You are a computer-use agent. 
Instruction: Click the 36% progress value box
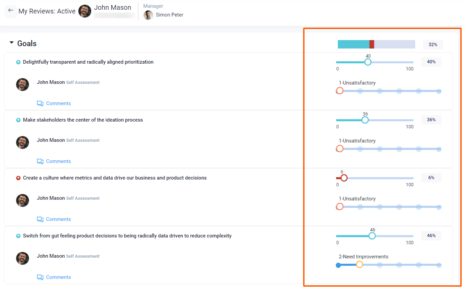[x=431, y=120]
